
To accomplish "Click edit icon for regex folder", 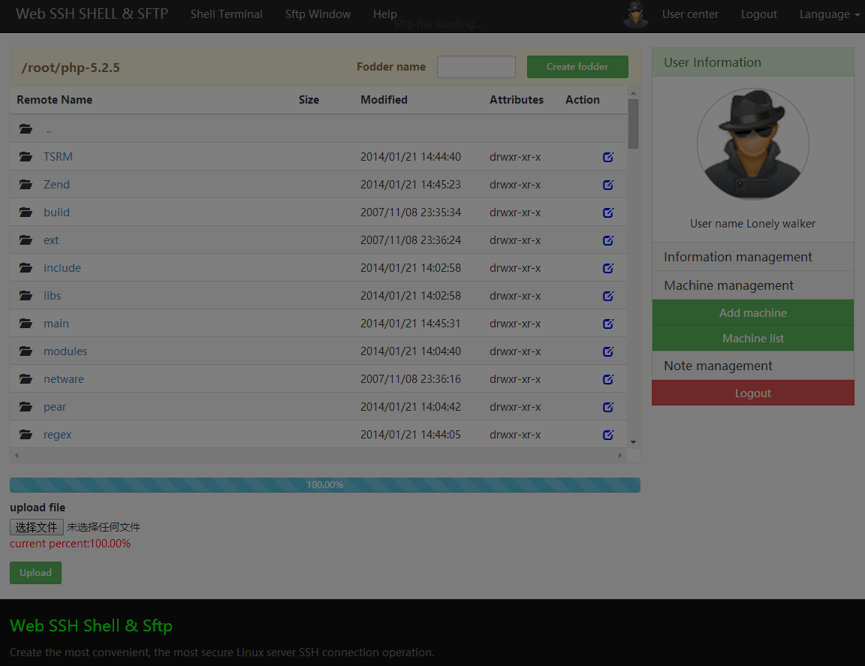I will 608,435.
